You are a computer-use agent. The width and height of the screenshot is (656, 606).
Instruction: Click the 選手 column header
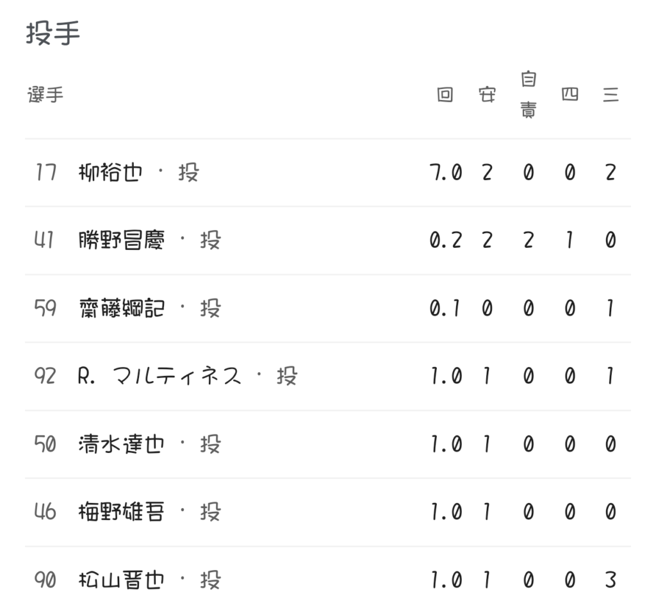(45, 95)
